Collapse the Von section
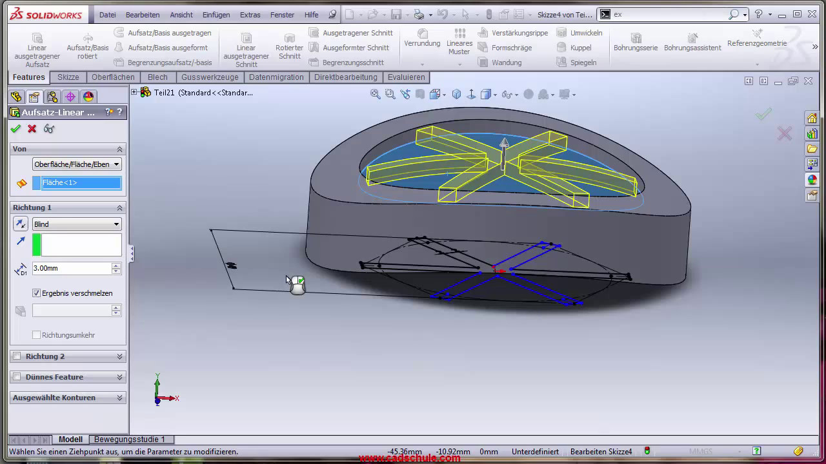 [119, 149]
